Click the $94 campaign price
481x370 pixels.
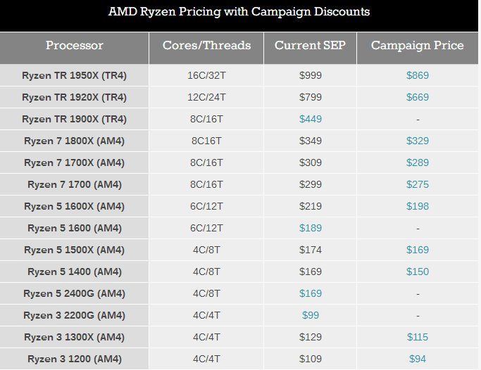click(x=418, y=359)
